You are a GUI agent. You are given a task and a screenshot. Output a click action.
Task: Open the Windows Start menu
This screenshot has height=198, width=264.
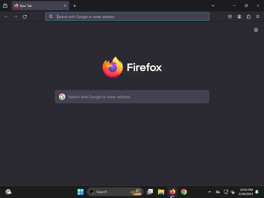tap(80, 192)
